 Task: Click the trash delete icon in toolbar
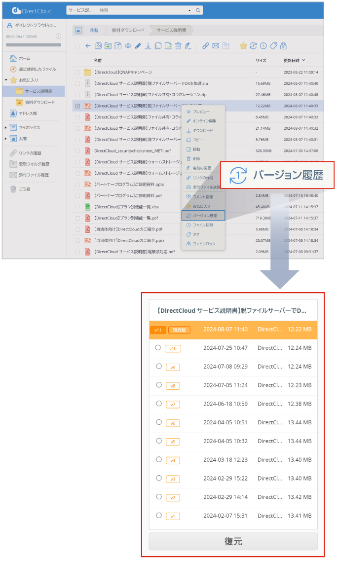[178, 46]
